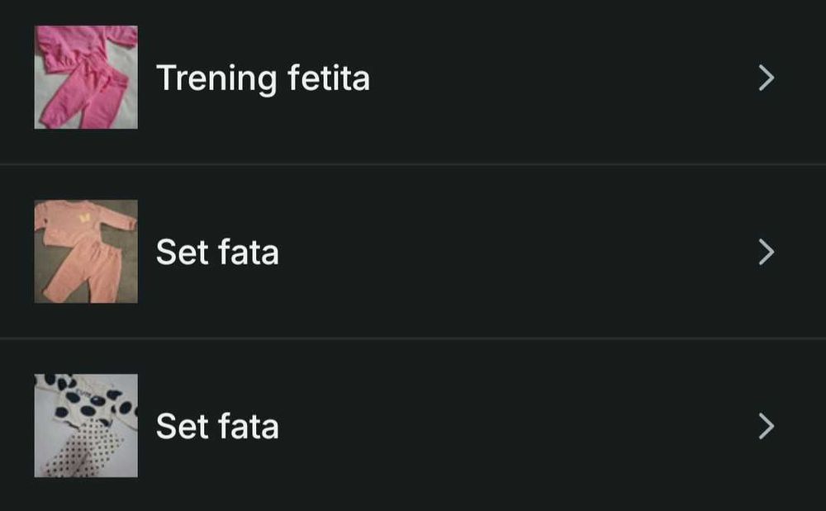Expand the Trening fetita chevron arrow
The height and width of the screenshot is (511, 826).
pyautogui.click(x=767, y=78)
